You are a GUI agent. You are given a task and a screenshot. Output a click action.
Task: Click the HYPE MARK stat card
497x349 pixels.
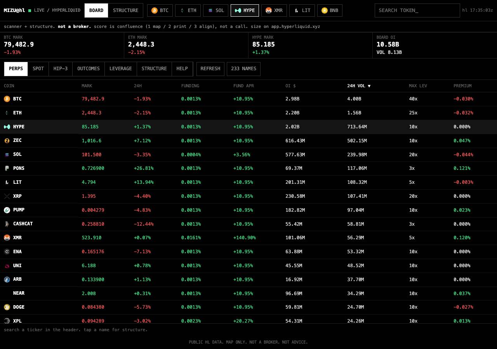point(311,45)
